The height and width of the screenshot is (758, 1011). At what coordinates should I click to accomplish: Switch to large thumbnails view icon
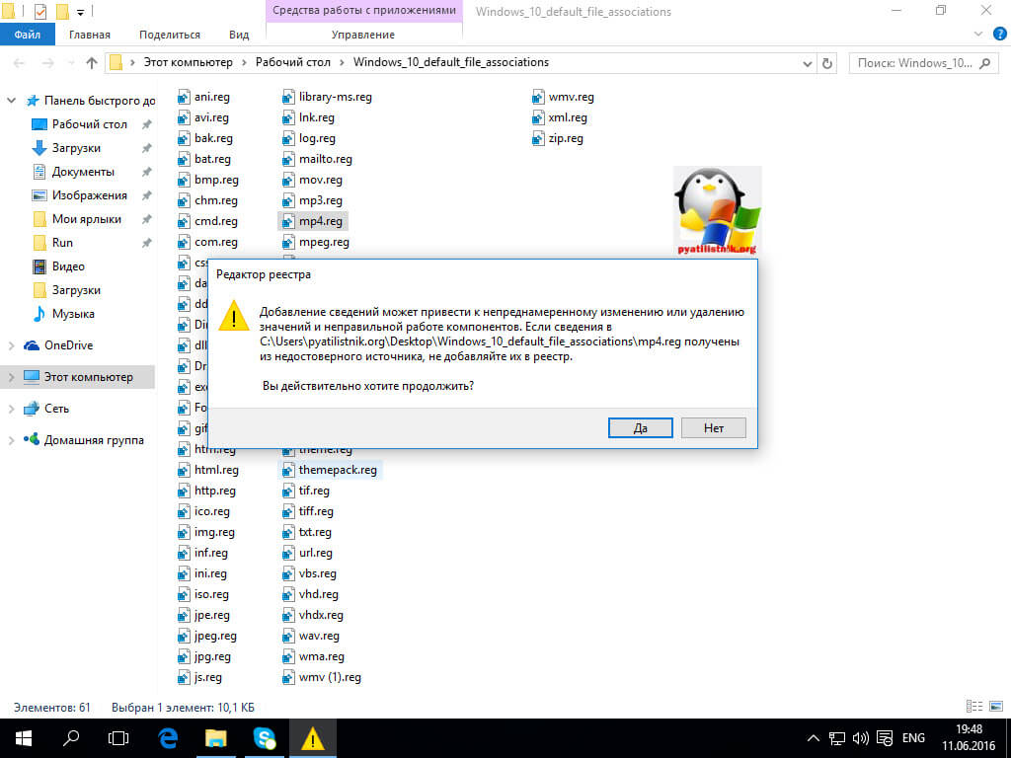click(x=994, y=708)
